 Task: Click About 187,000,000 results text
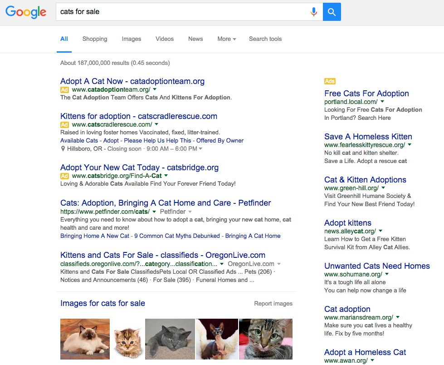coord(115,63)
